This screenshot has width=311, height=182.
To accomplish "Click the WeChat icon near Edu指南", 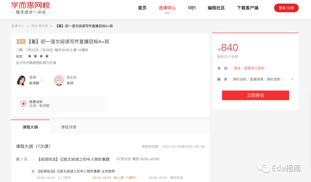I will [x=263, y=168].
